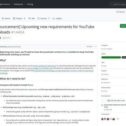Click the yt-dlp_linux inline code

coord(66,96)
